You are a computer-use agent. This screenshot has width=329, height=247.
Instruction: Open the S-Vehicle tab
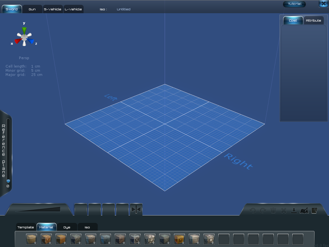(x=52, y=9)
